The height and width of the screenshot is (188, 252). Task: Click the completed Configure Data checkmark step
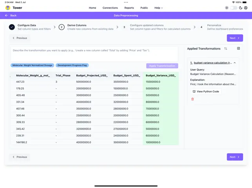[x=12, y=27]
